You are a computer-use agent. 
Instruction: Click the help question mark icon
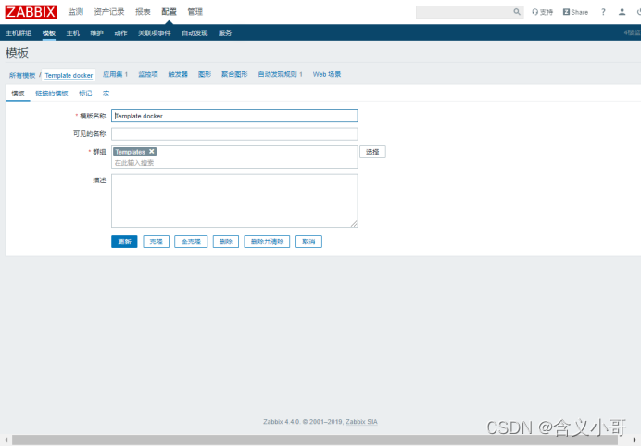(x=603, y=12)
